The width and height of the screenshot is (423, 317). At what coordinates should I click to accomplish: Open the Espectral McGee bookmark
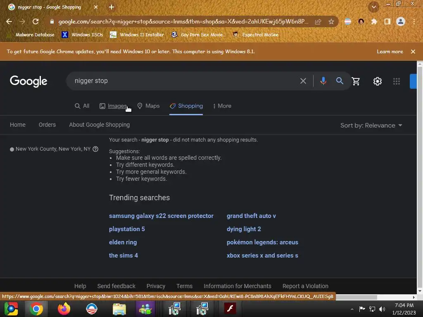coord(255,35)
